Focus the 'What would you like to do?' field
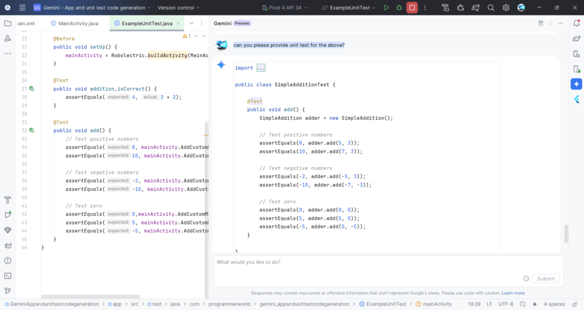The width and height of the screenshot is (584, 310). [x=388, y=271]
